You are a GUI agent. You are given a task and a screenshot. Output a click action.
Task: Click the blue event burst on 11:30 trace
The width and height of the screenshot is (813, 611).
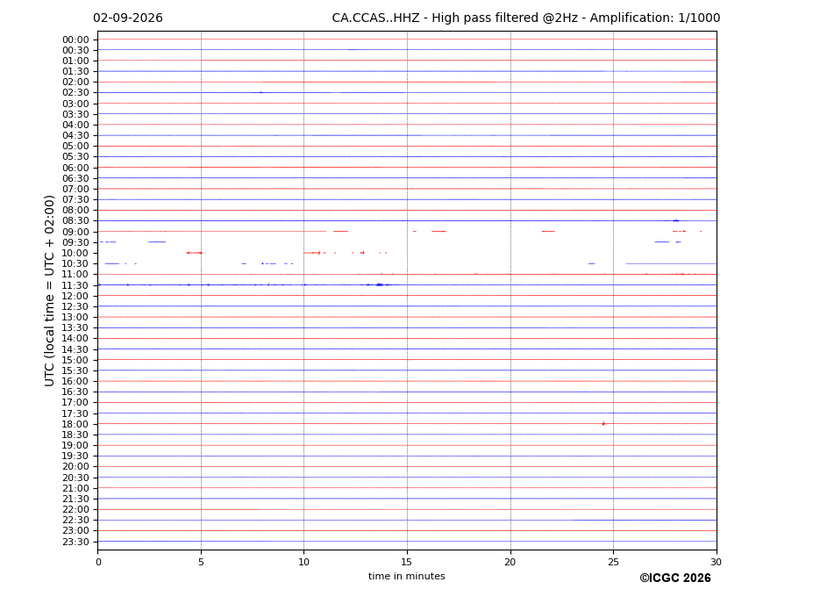tap(380, 284)
